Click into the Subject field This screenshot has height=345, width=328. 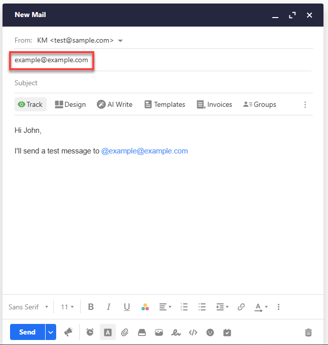coord(163,83)
